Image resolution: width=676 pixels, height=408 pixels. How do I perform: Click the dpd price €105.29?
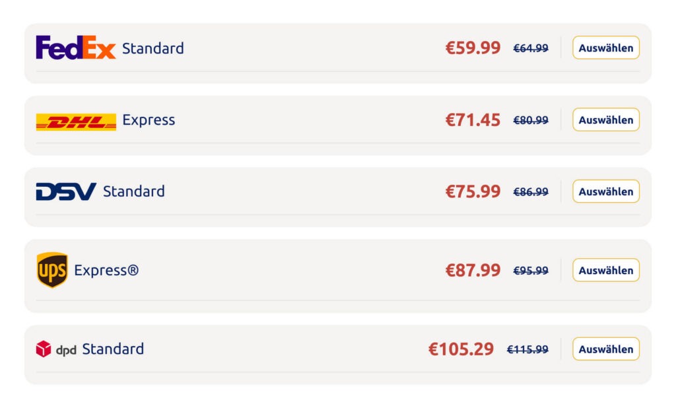(x=461, y=349)
